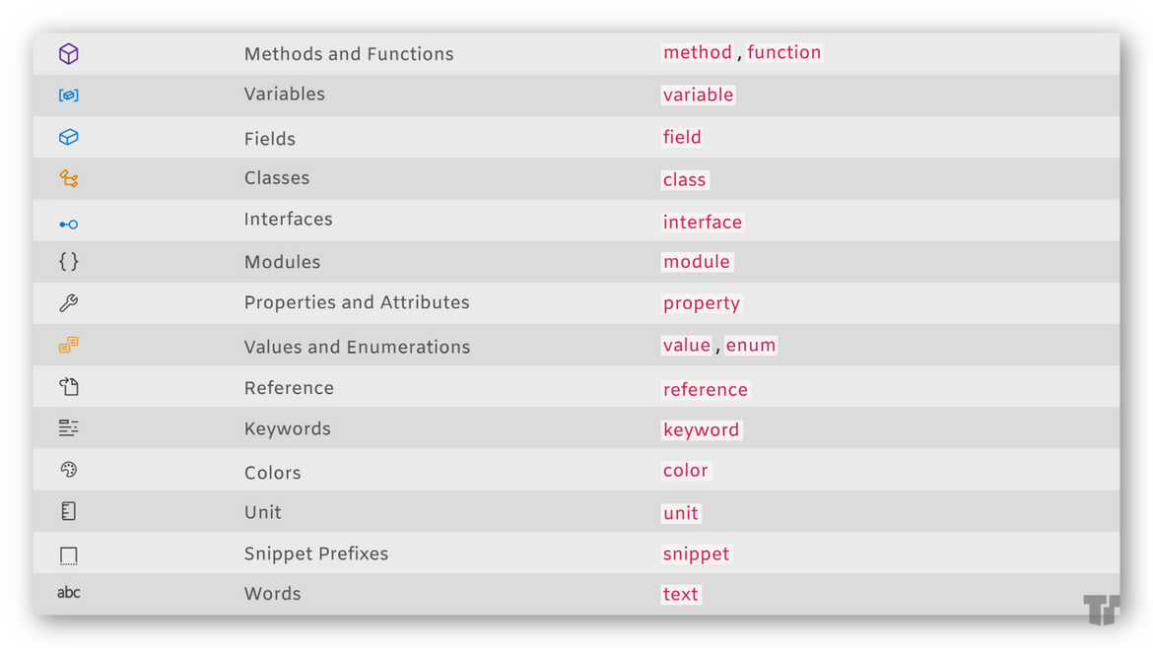Click the 'enum' code tag
Image resolution: width=1153 pixels, height=648 pixels.
751,346
